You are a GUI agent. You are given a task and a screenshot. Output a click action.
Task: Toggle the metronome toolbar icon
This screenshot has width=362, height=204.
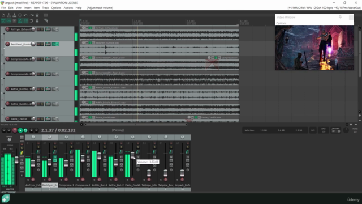(37, 15)
